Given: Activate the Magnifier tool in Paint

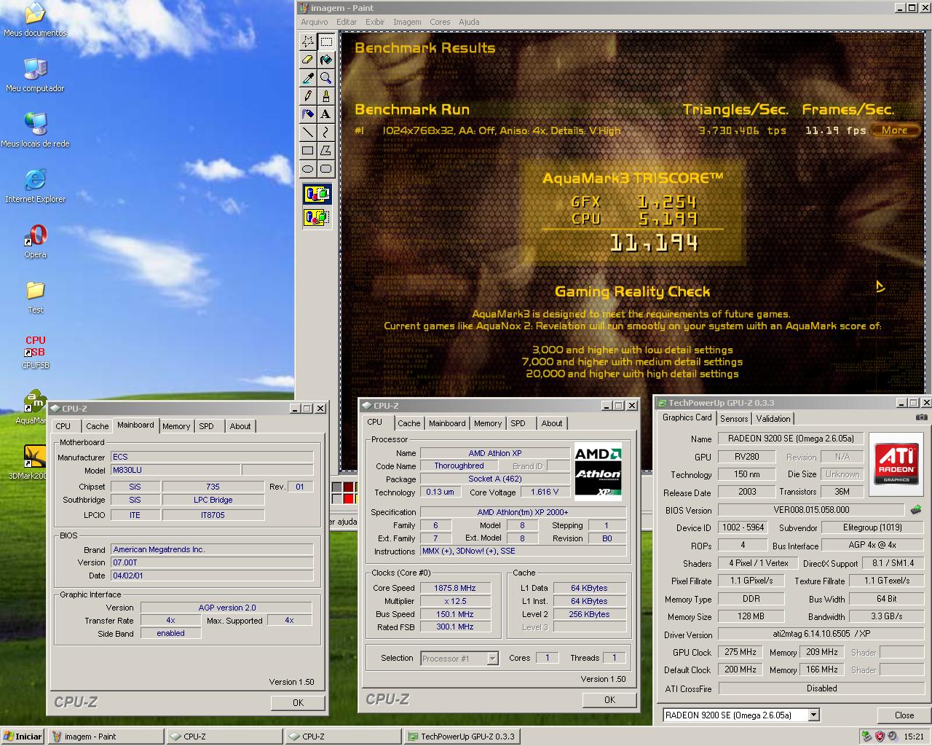Looking at the screenshot, I should [x=325, y=78].
